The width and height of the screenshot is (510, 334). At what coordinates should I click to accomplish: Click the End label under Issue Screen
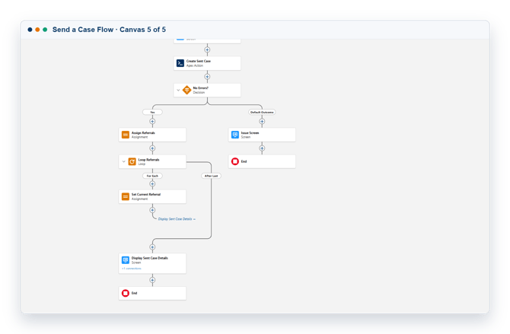click(x=244, y=161)
